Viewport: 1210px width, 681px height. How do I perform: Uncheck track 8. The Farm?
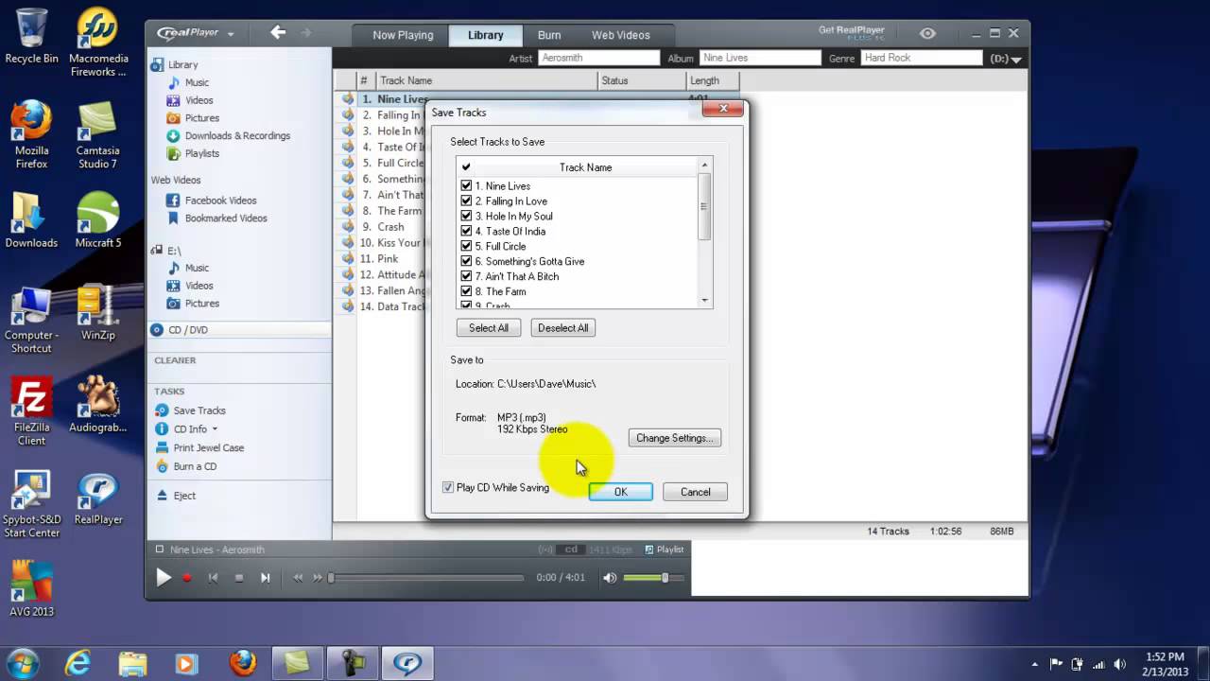466,292
